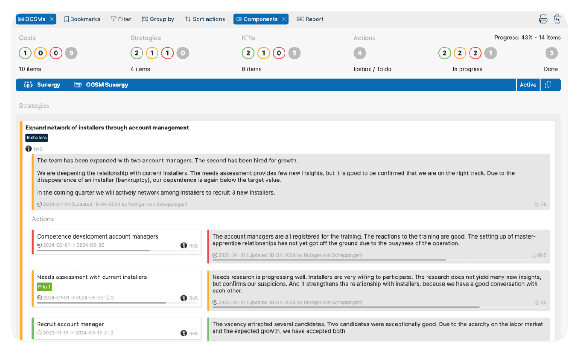Click the Installers tag
Viewport: 579px width, 353px height.
pyautogui.click(x=37, y=138)
